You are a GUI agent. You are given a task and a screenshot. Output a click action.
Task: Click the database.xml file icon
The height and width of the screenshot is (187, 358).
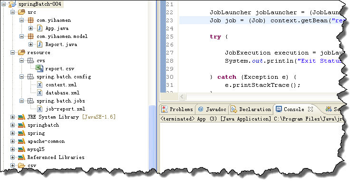(x=40, y=93)
